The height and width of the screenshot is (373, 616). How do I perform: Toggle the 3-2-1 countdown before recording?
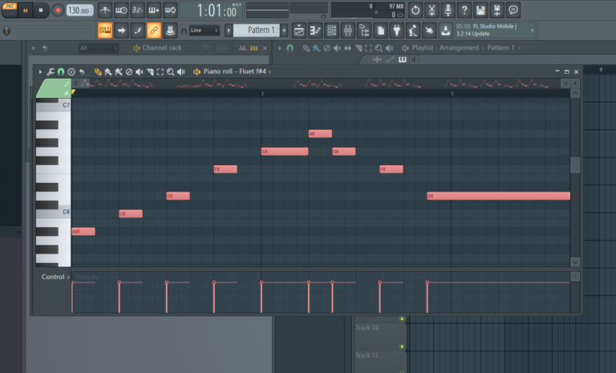(x=137, y=10)
